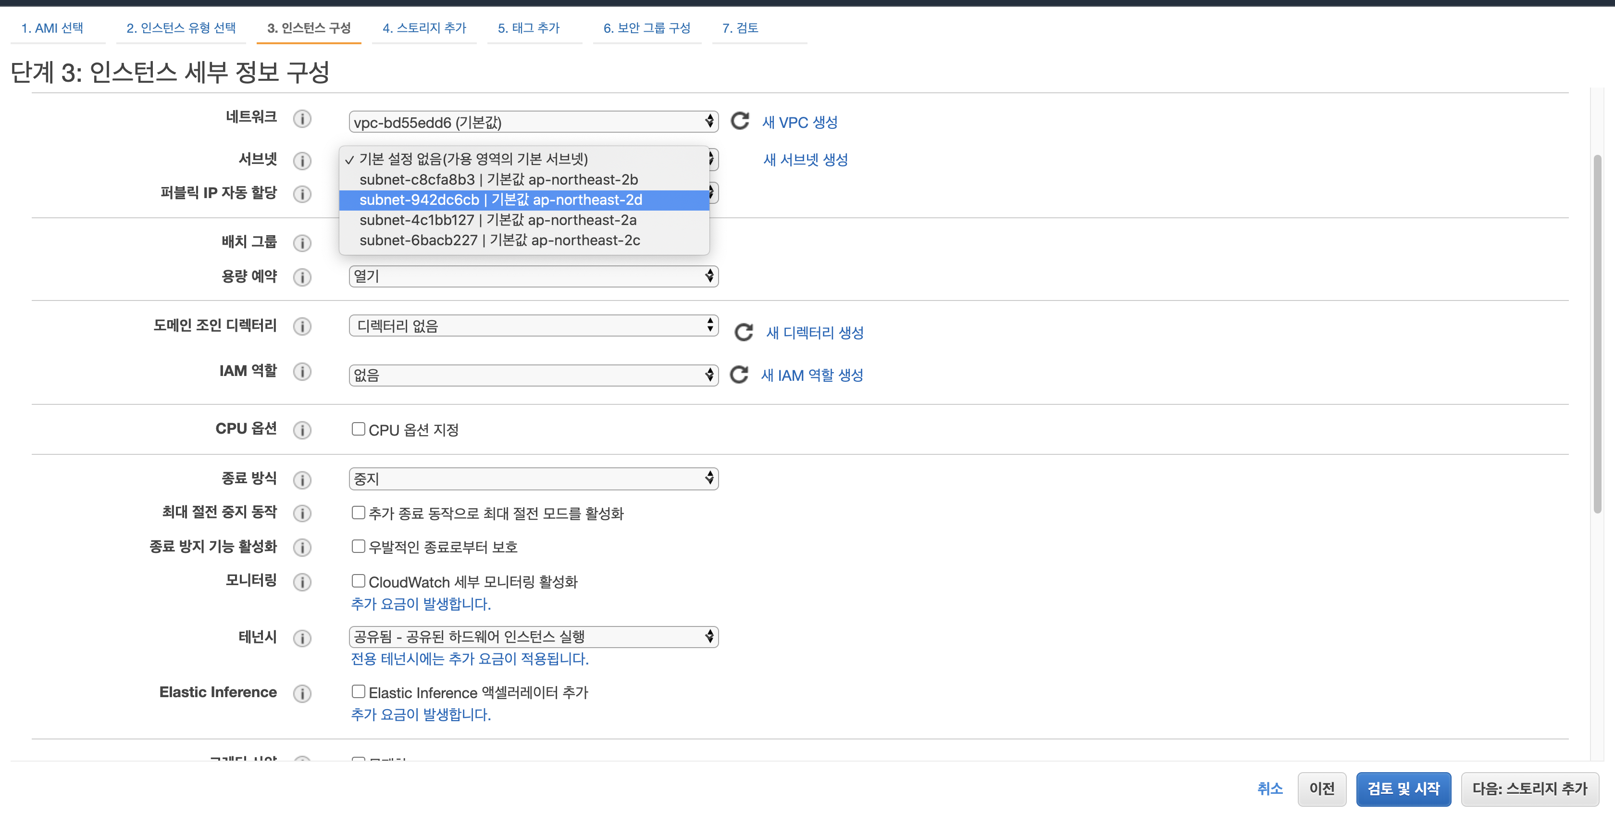Switch to 6. 보안 그룹 구성 tab
The image size is (1615, 826).
click(646, 28)
